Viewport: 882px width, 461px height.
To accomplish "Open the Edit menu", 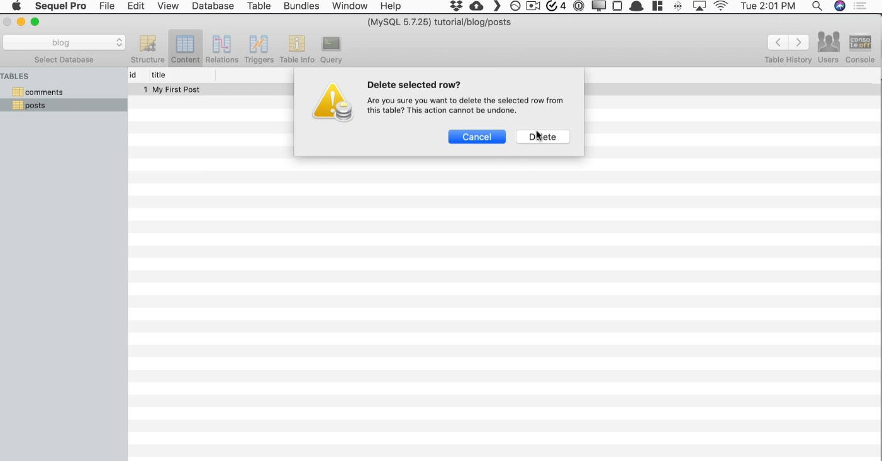I will pyautogui.click(x=136, y=6).
